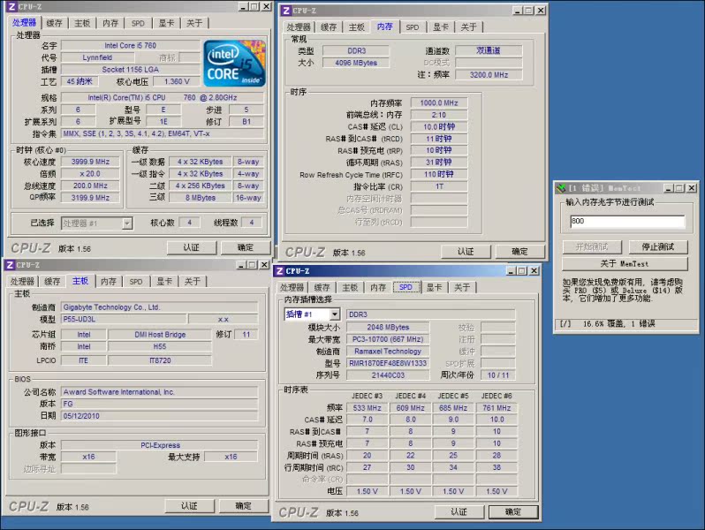Click the 关于 MemTest button
The height and width of the screenshot is (530, 705).
tap(625, 263)
